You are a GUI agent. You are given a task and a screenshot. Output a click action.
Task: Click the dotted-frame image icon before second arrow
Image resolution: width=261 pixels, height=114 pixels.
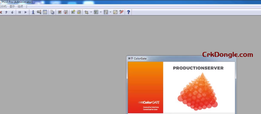(96, 12)
